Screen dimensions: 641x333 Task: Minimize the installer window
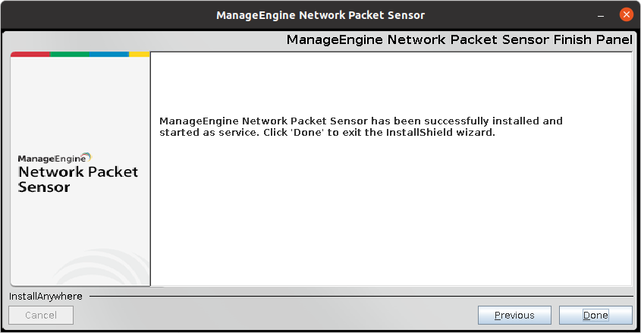click(602, 14)
